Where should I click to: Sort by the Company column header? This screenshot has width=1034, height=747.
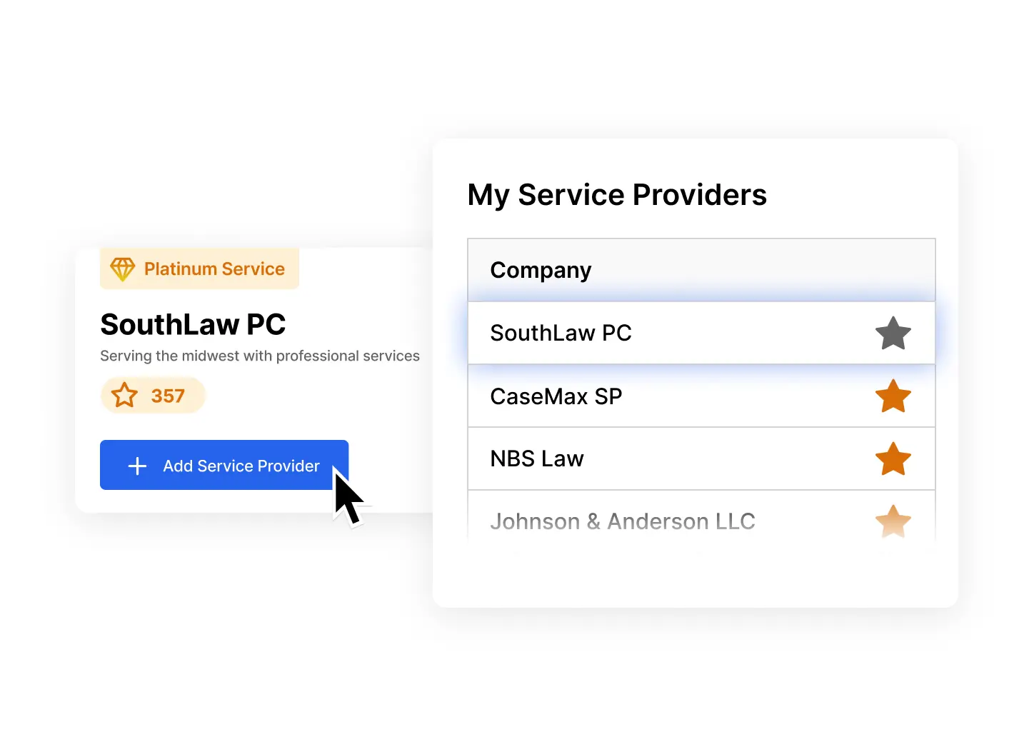(541, 271)
